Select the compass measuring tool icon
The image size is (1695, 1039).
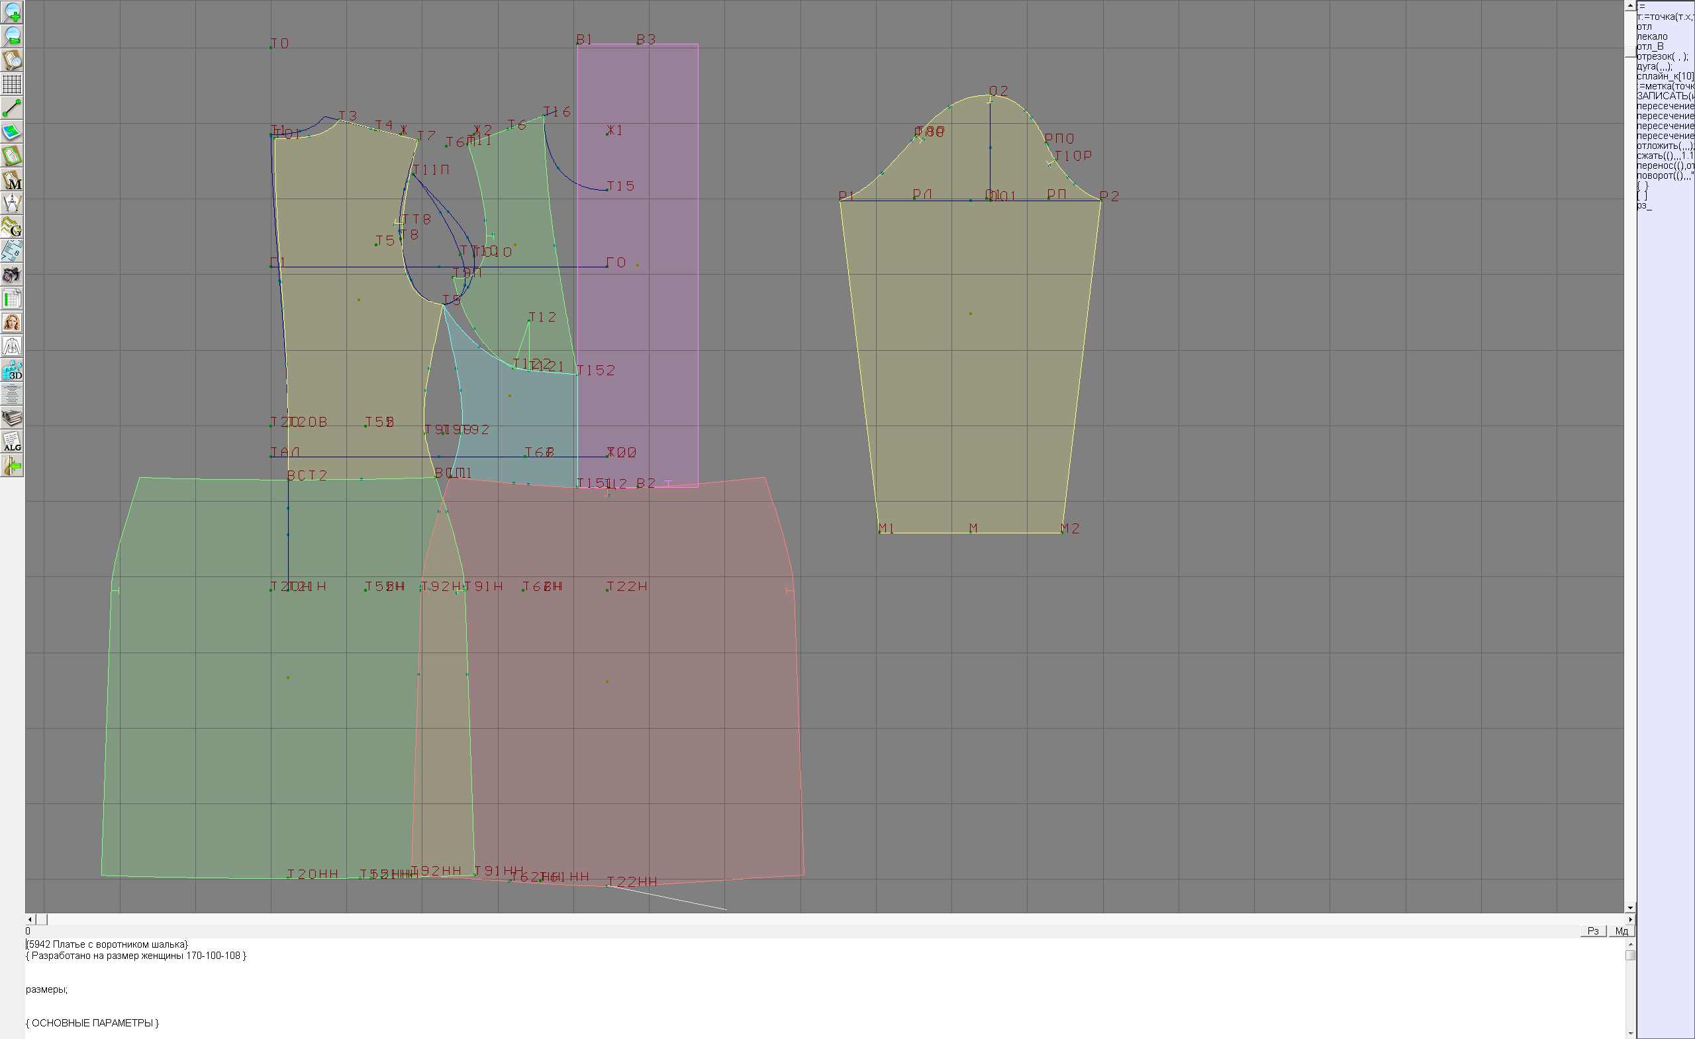pos(13,204)
